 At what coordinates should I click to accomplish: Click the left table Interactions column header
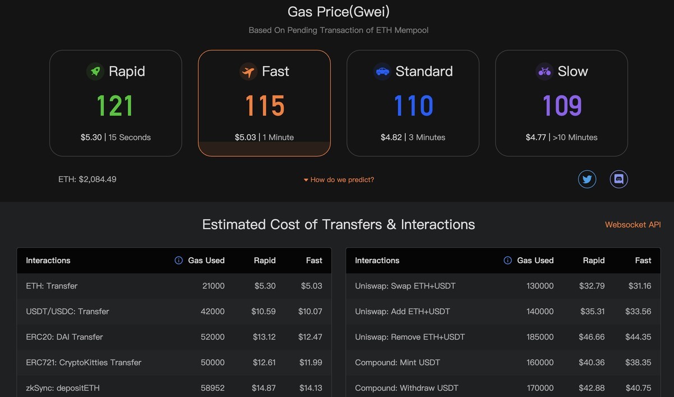[48, 261]
